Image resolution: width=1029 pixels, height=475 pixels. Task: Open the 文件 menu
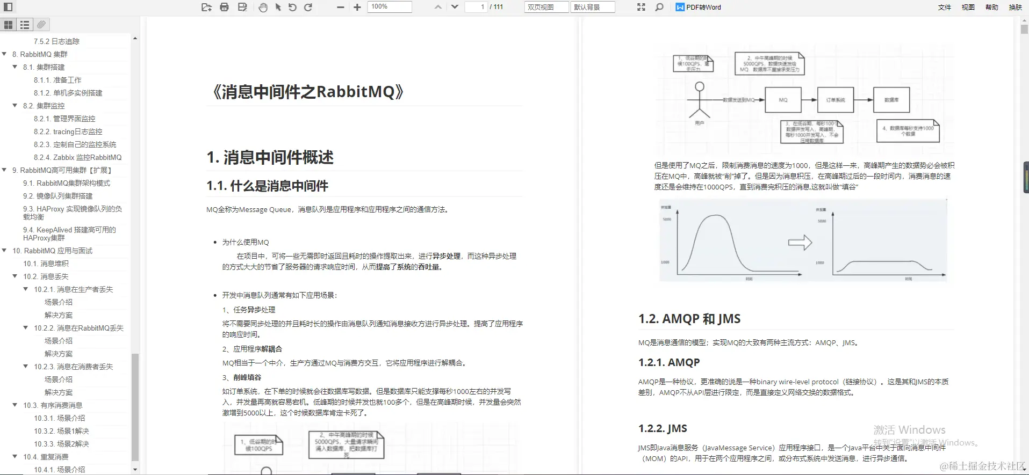(944, 7)
